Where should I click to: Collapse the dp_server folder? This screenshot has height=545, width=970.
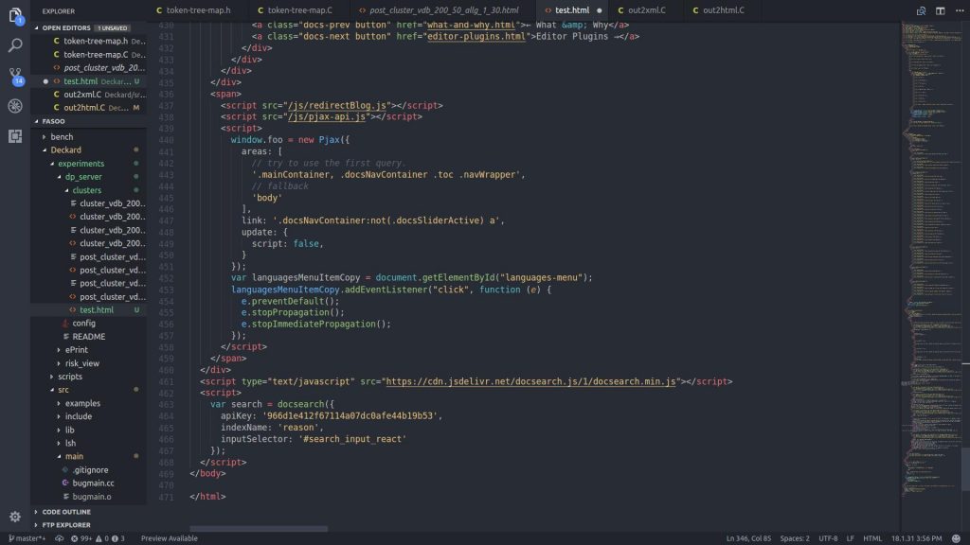[60, 177]
